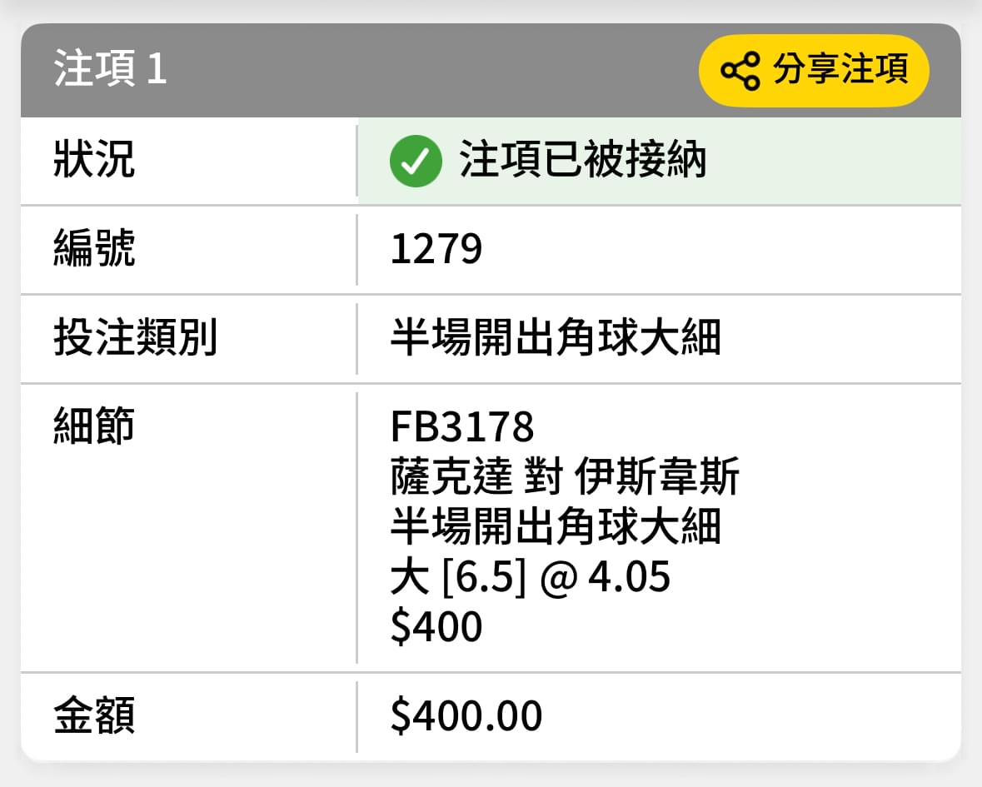Click the match name 薩克達 對 伊斯韋斯
982x787 pixels.
[x=565, y=476]
